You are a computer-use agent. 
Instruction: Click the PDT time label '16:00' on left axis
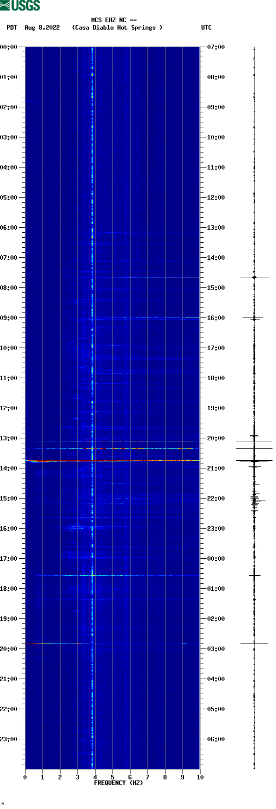tap(9, 529)
